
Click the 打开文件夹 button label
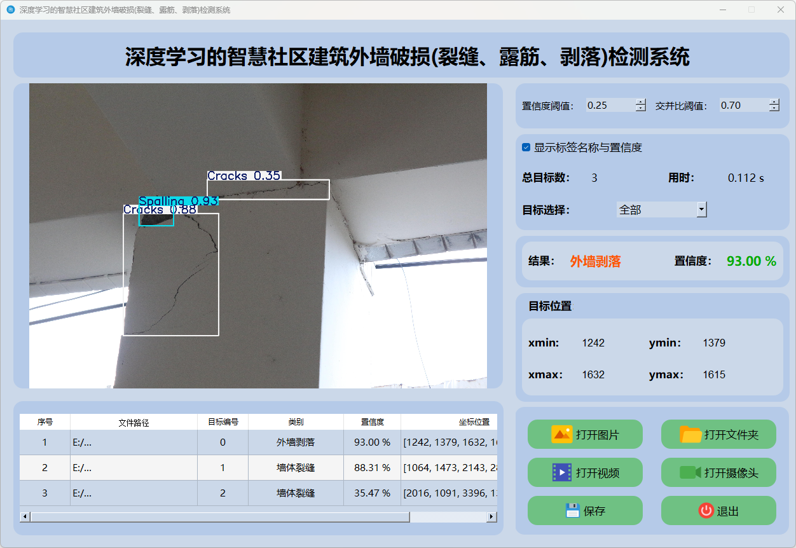(x=732, y=435)
